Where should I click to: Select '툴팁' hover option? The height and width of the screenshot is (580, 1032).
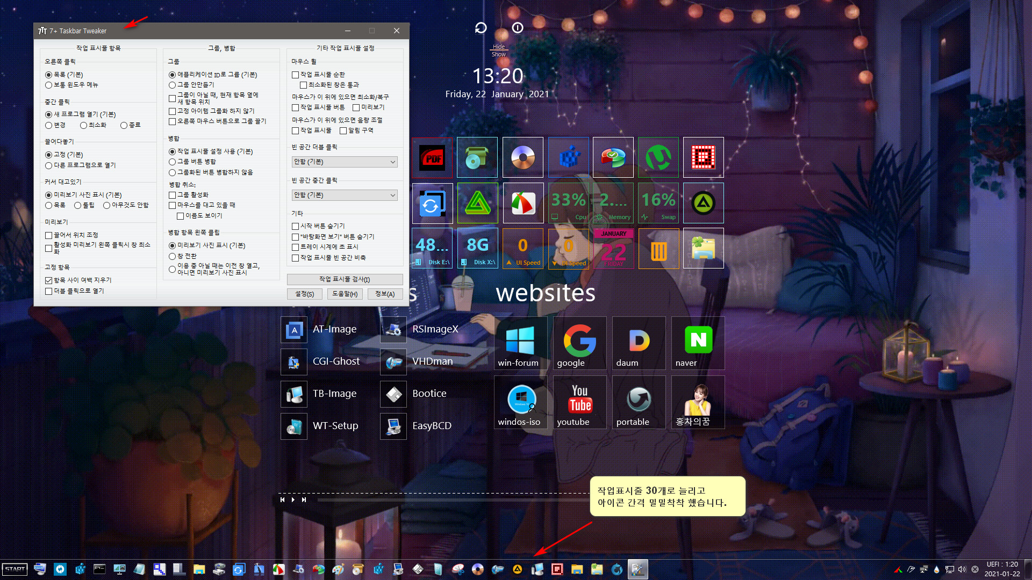coord(85,205)
